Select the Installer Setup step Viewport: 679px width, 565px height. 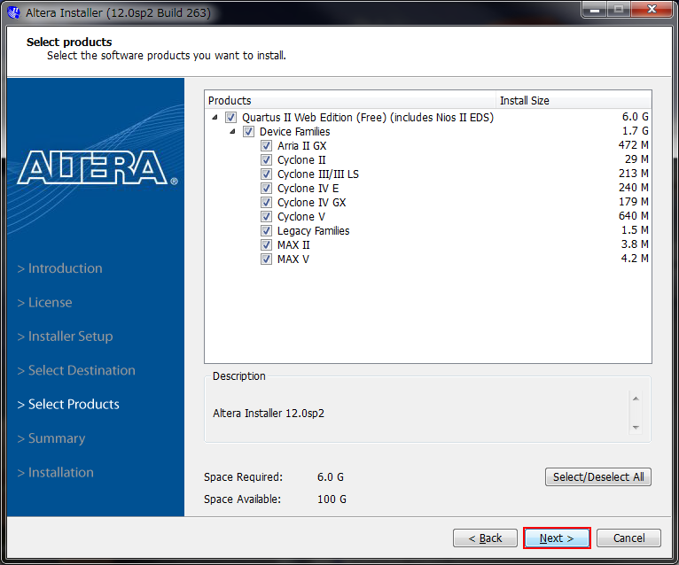65,337
